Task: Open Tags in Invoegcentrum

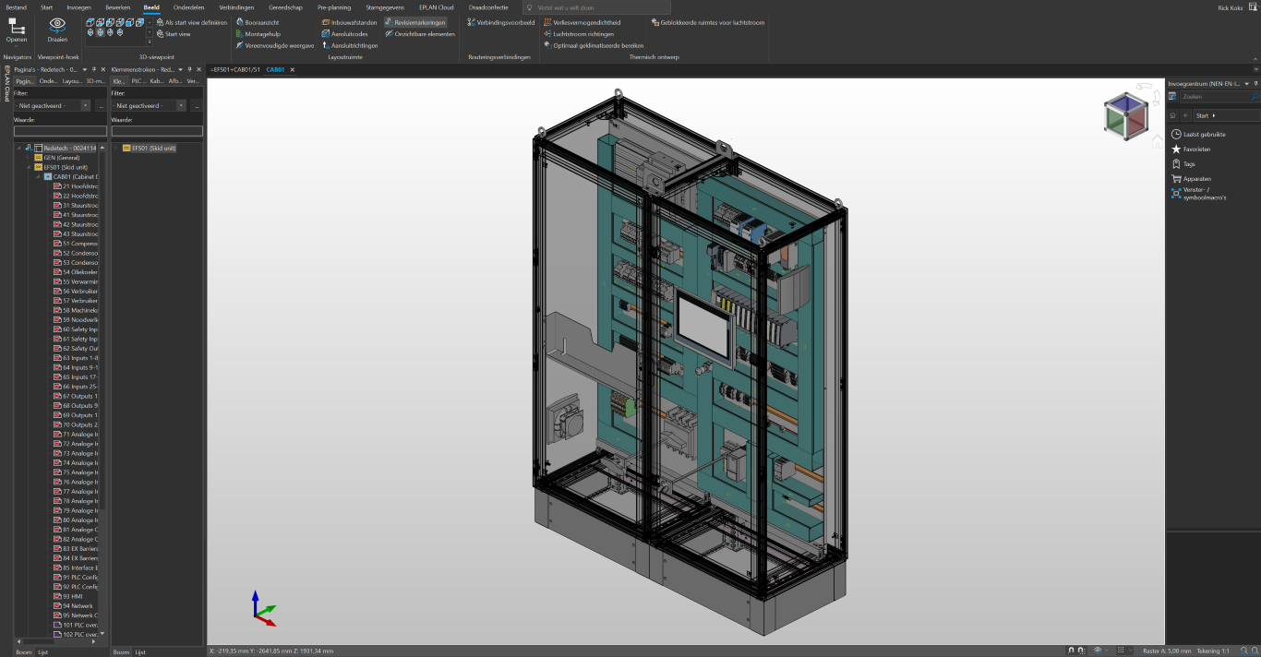Action: 1183,163
